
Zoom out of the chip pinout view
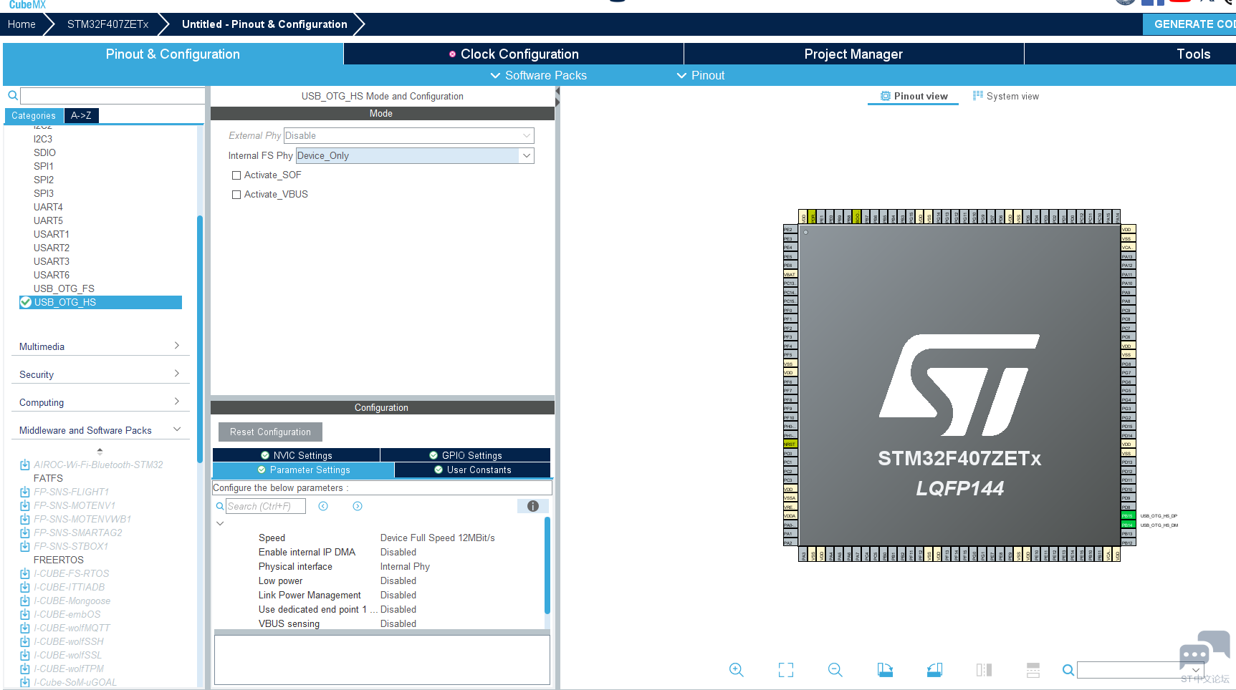click(835, 670)
